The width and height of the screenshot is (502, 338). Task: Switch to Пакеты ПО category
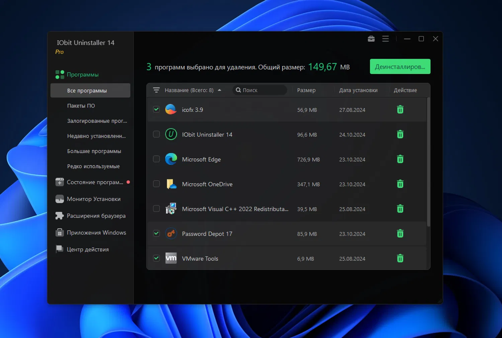point(81,105)
